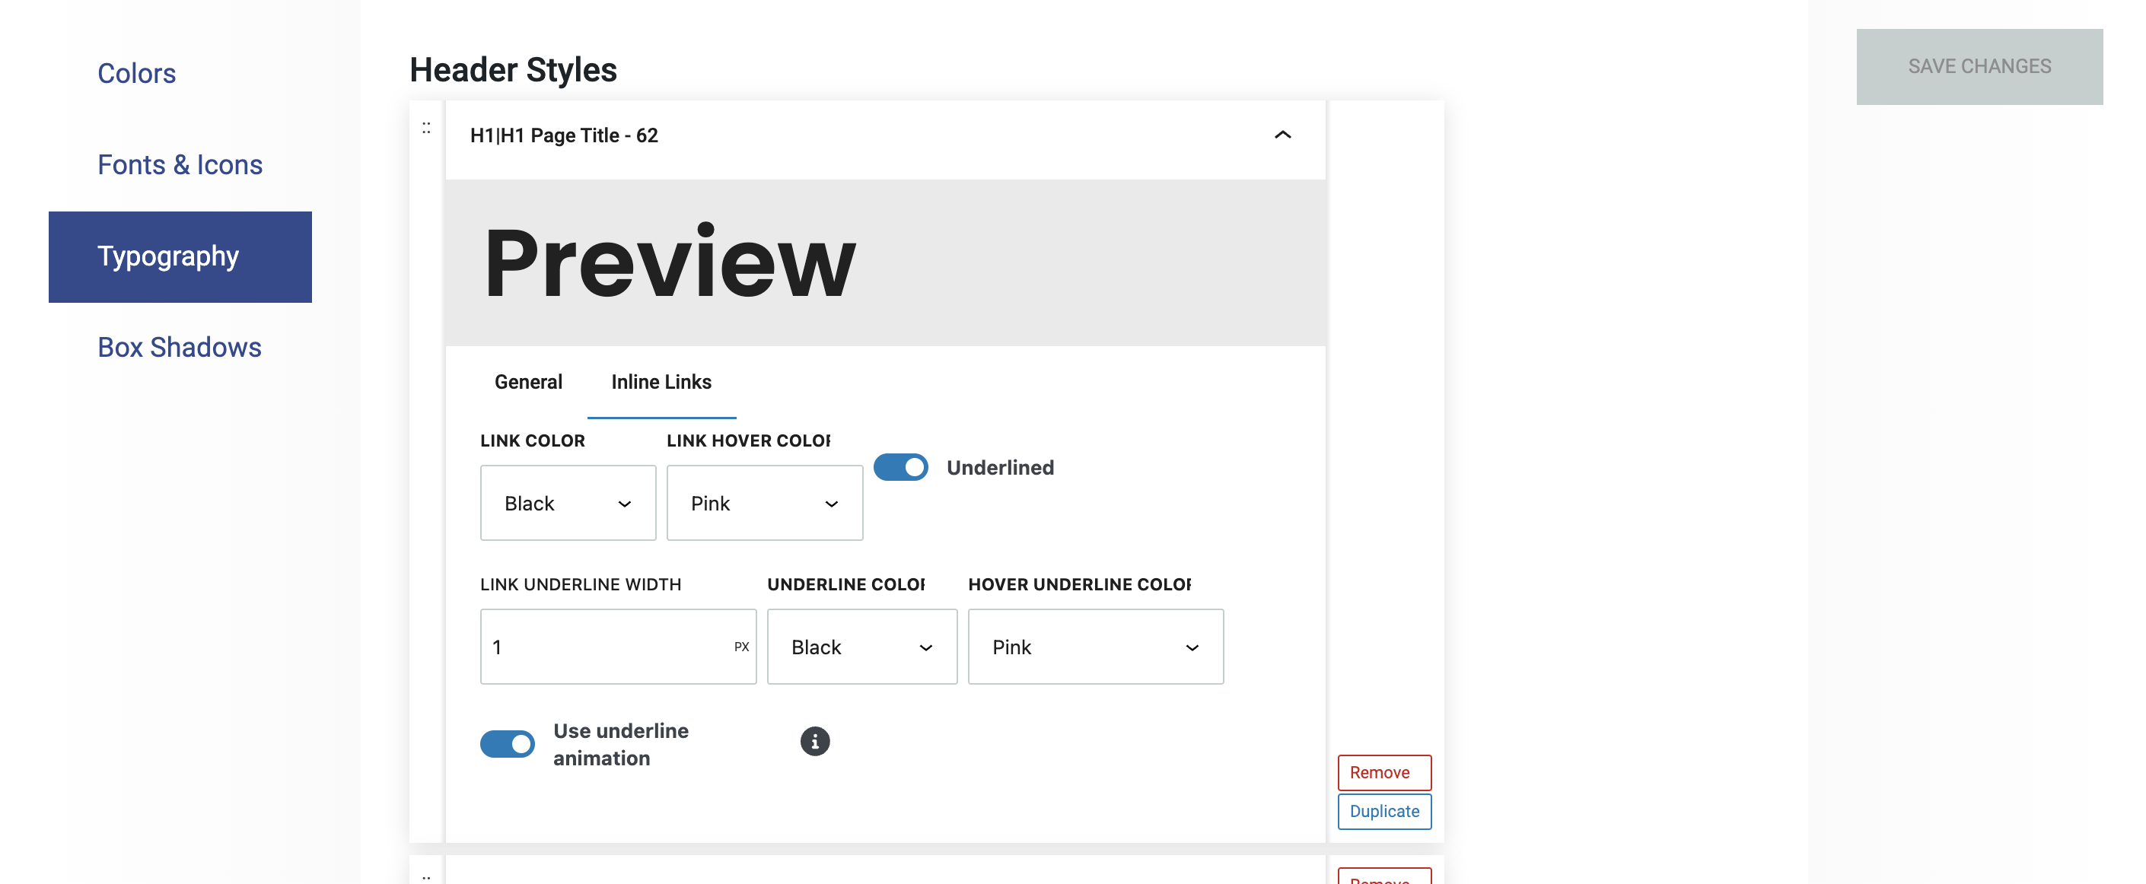This screenshot has height=884, width=2146.
Task: Select the Inline Links tab
Action: coord(661,383)
